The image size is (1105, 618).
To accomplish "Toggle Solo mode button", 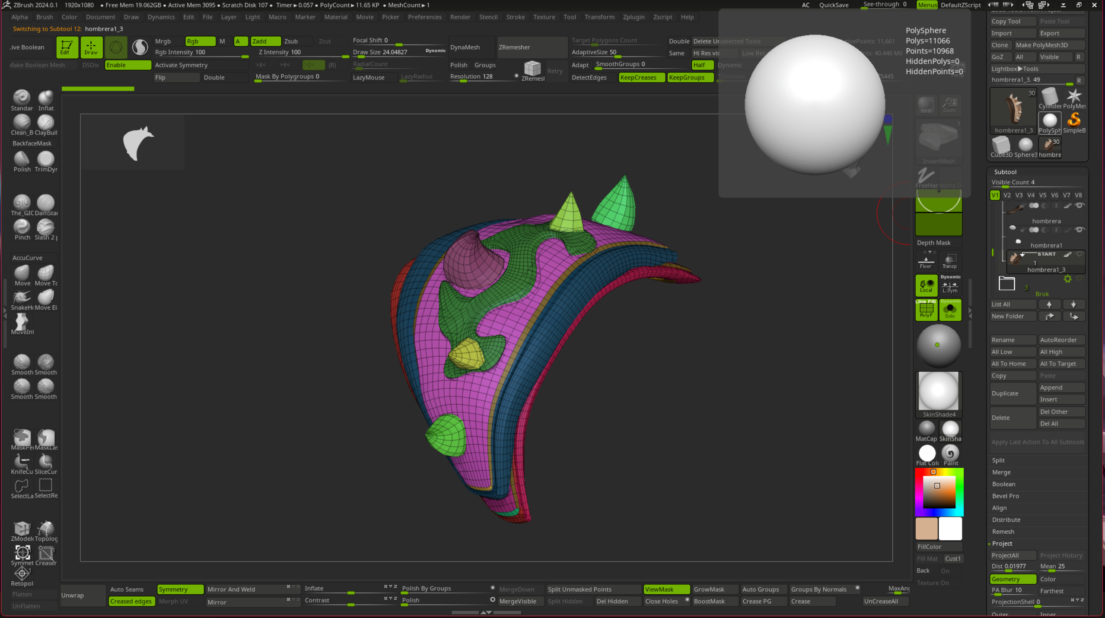I will coord(950,309).
